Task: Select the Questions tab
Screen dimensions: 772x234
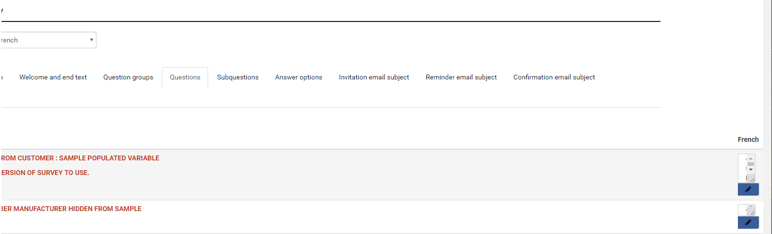Action: 185,77
